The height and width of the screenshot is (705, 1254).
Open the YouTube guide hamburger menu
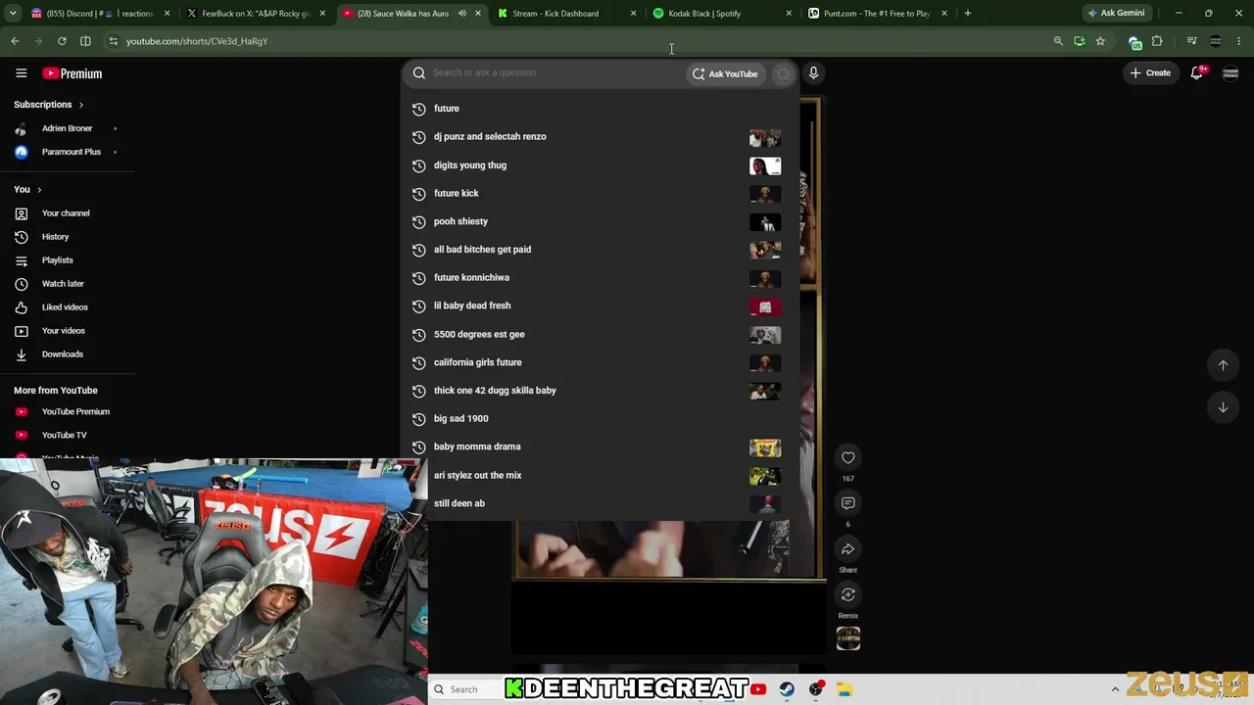pyautogui.click(x=21, y=73)
